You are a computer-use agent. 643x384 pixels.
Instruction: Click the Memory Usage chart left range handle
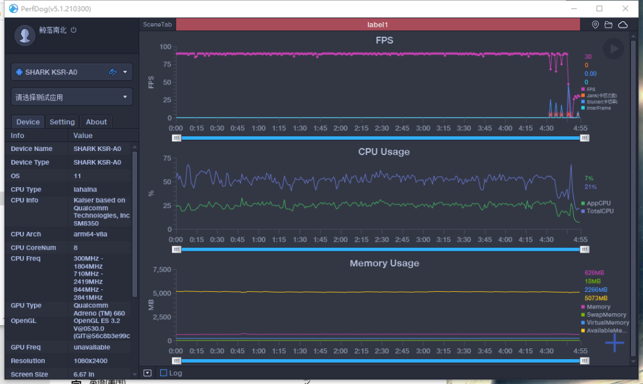176,361
